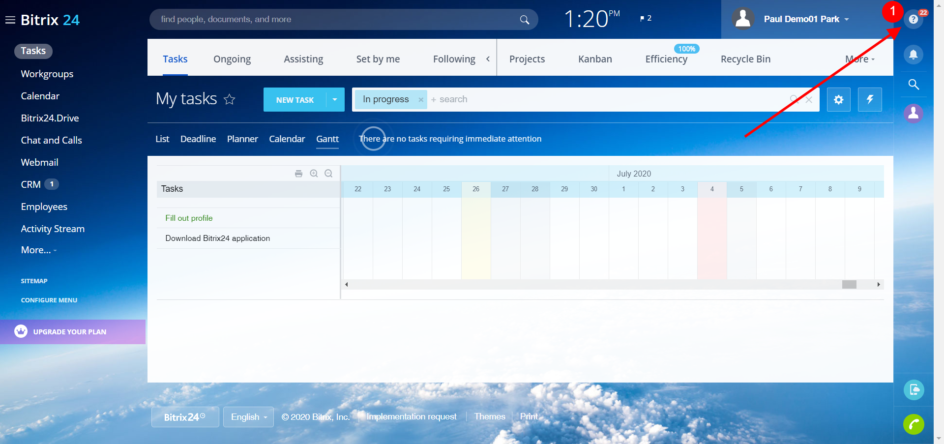Open Employees in left menu
The width and height of the screenshot is (944, 444).
click(44, 207)
